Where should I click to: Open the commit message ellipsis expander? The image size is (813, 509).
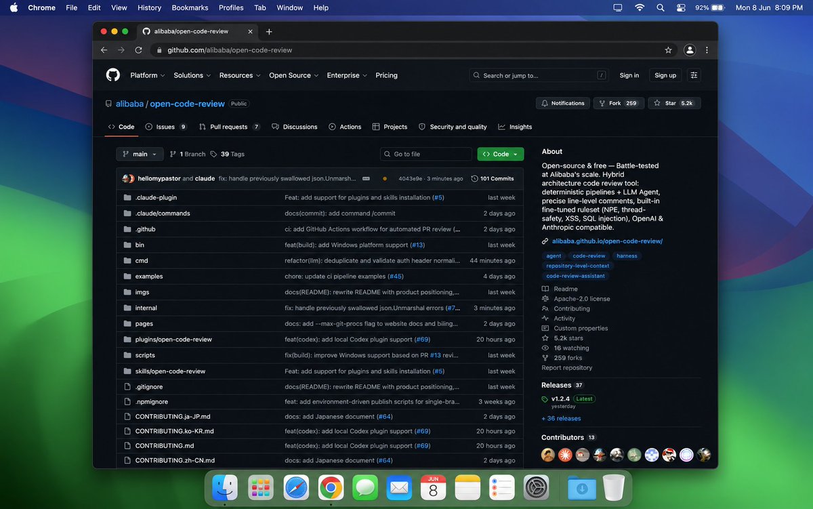[x=367, y=179]
